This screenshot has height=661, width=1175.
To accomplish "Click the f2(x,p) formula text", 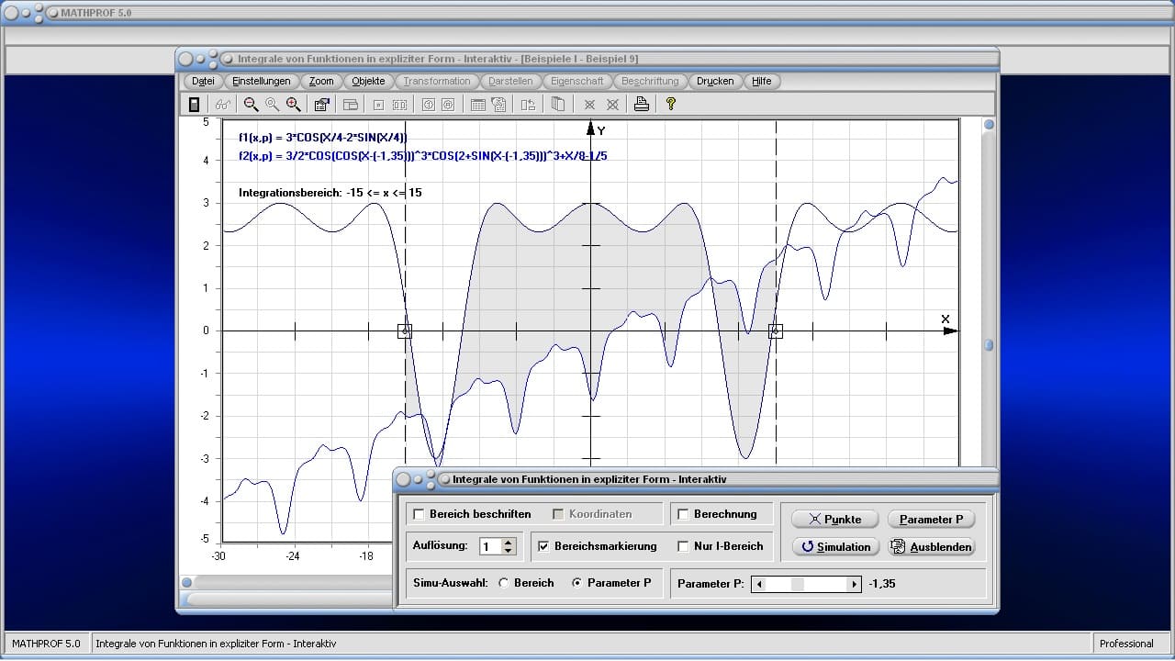I will coord(422,156).
